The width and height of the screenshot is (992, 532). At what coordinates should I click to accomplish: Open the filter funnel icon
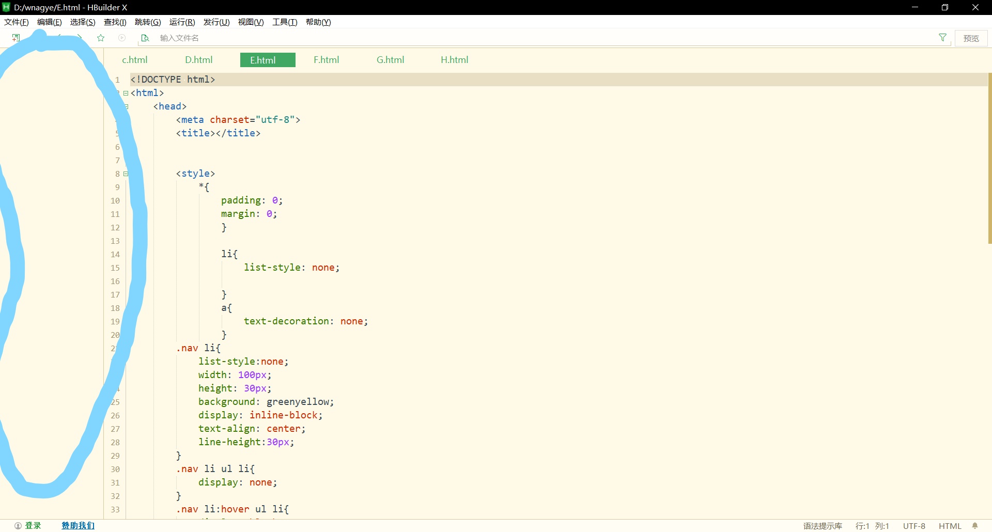click(943, 38)
